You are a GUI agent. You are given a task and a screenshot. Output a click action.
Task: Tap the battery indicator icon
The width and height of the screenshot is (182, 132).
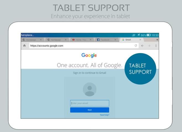(149, 35)
